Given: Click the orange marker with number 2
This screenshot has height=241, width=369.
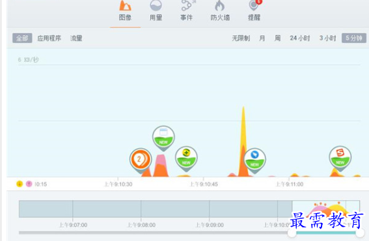Looking at the screenshot, I should pos(141,160).
